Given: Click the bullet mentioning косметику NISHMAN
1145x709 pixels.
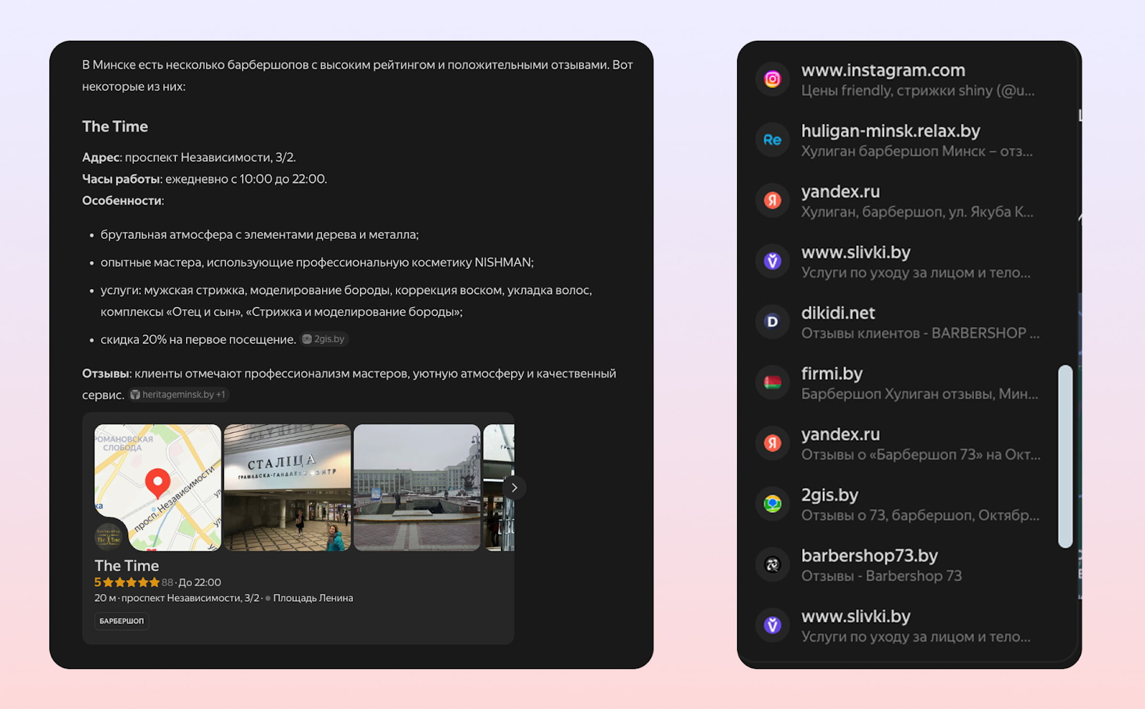Looking at the screenshot, I should tap(317, 263).
